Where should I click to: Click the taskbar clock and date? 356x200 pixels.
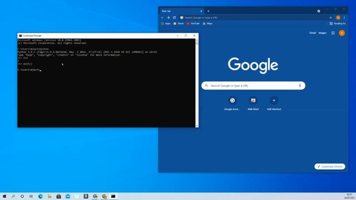pos(349,196)
